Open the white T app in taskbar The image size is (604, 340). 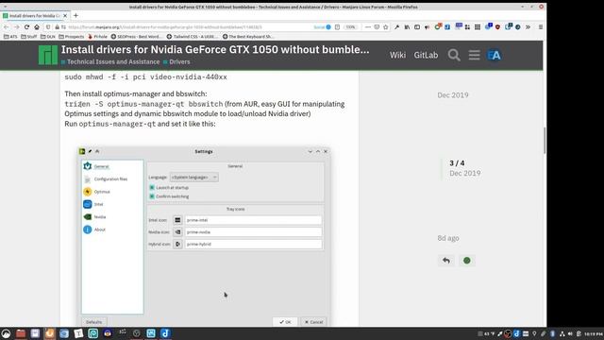pos(78,333)
